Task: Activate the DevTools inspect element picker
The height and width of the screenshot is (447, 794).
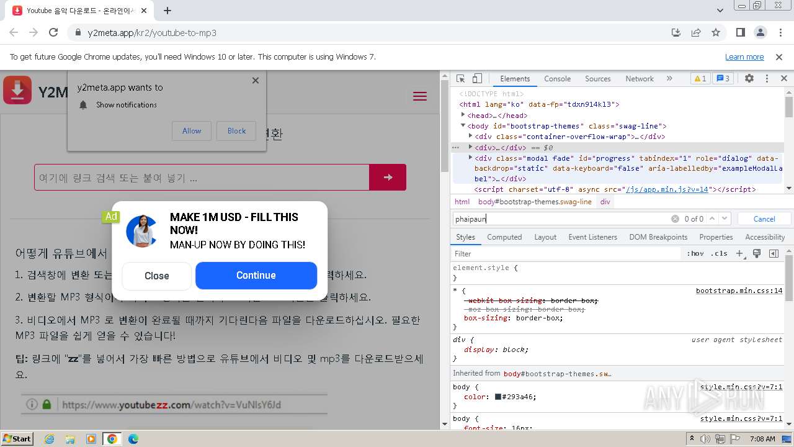Action: pyautogui.click(x=460, y=79)
